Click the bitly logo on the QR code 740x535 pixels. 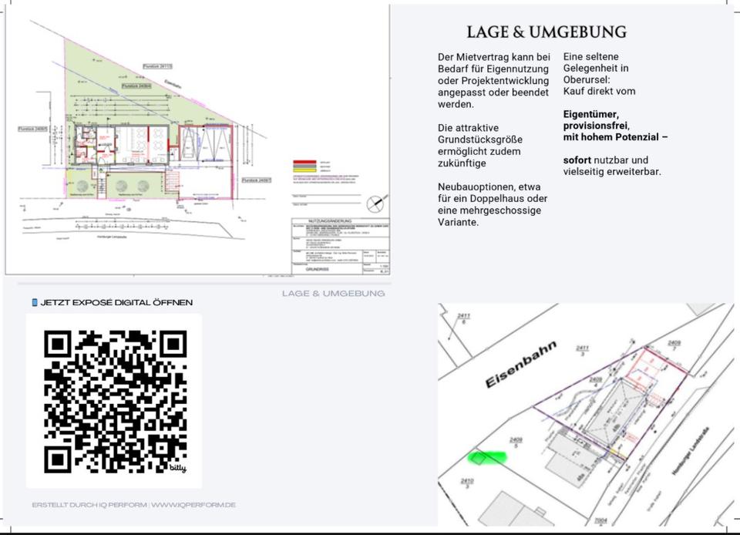point(178,467)
